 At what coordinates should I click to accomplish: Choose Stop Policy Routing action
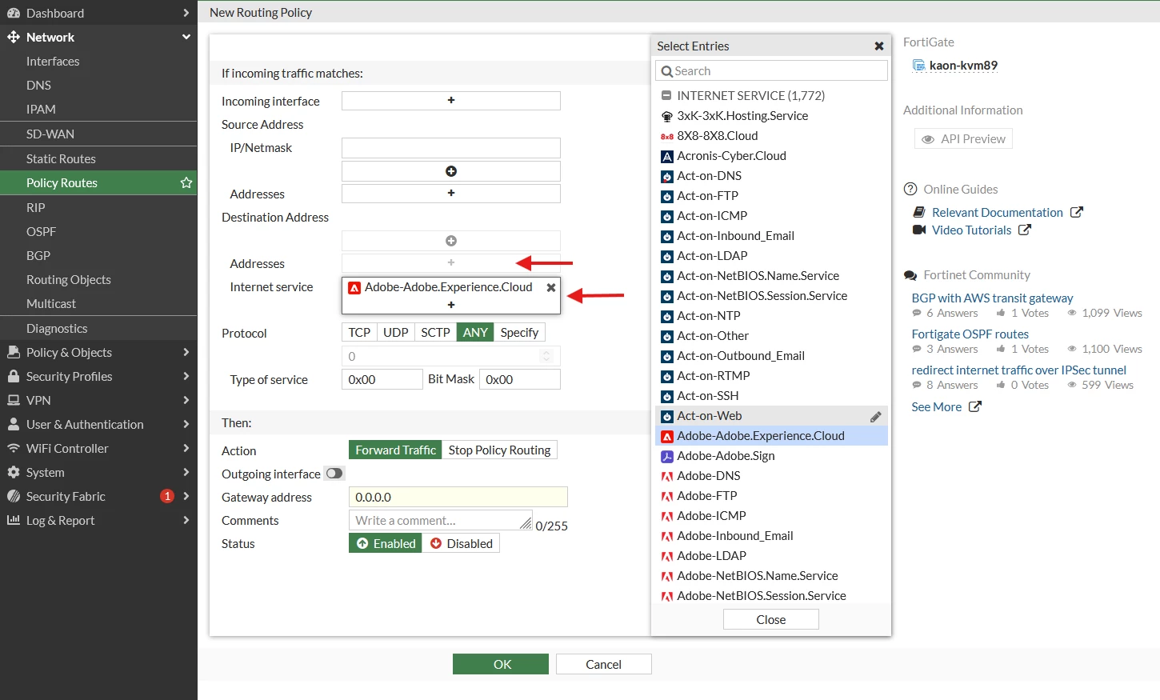point(499,450)
